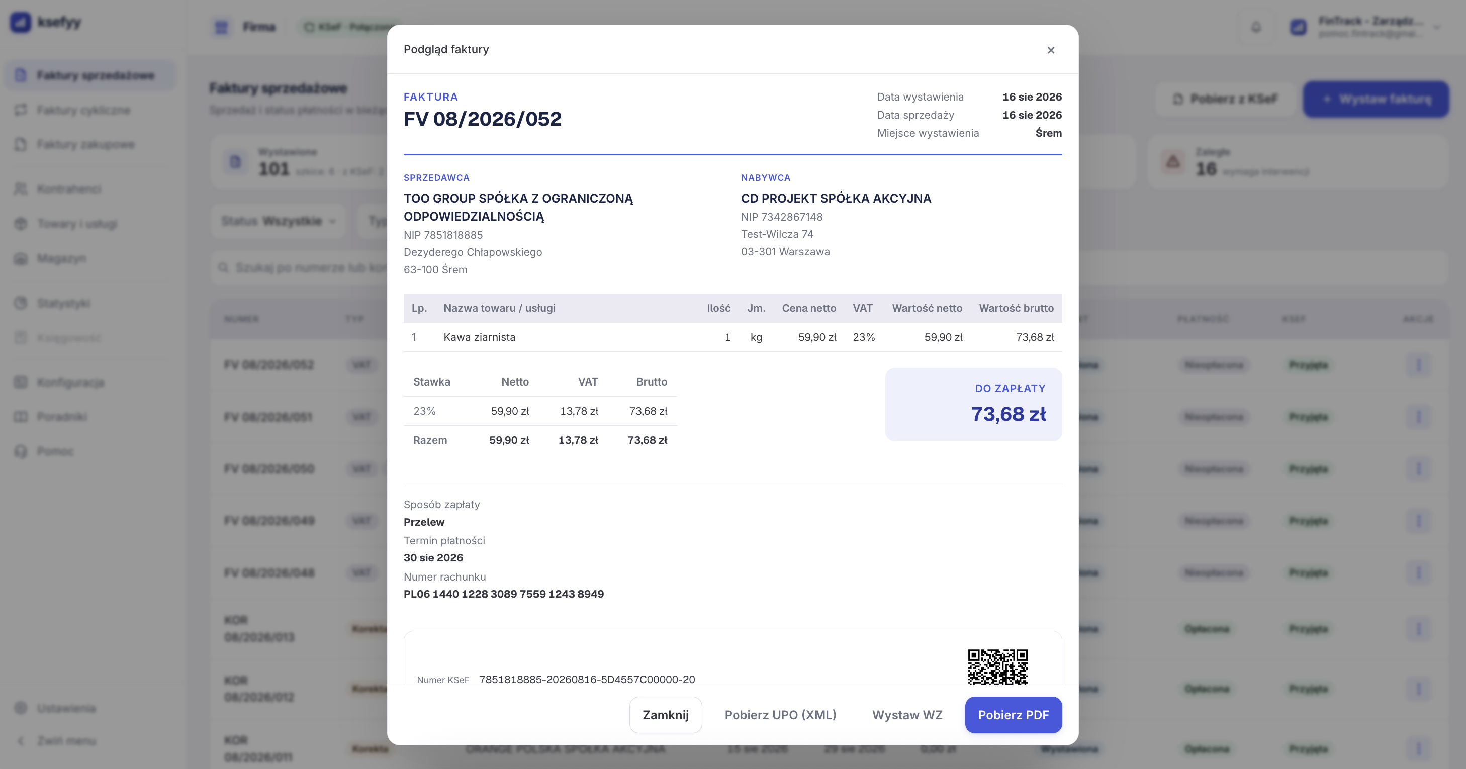
Task: Open actions menu for row FV 08/2026/050
Action: (x=1418, y=468)
